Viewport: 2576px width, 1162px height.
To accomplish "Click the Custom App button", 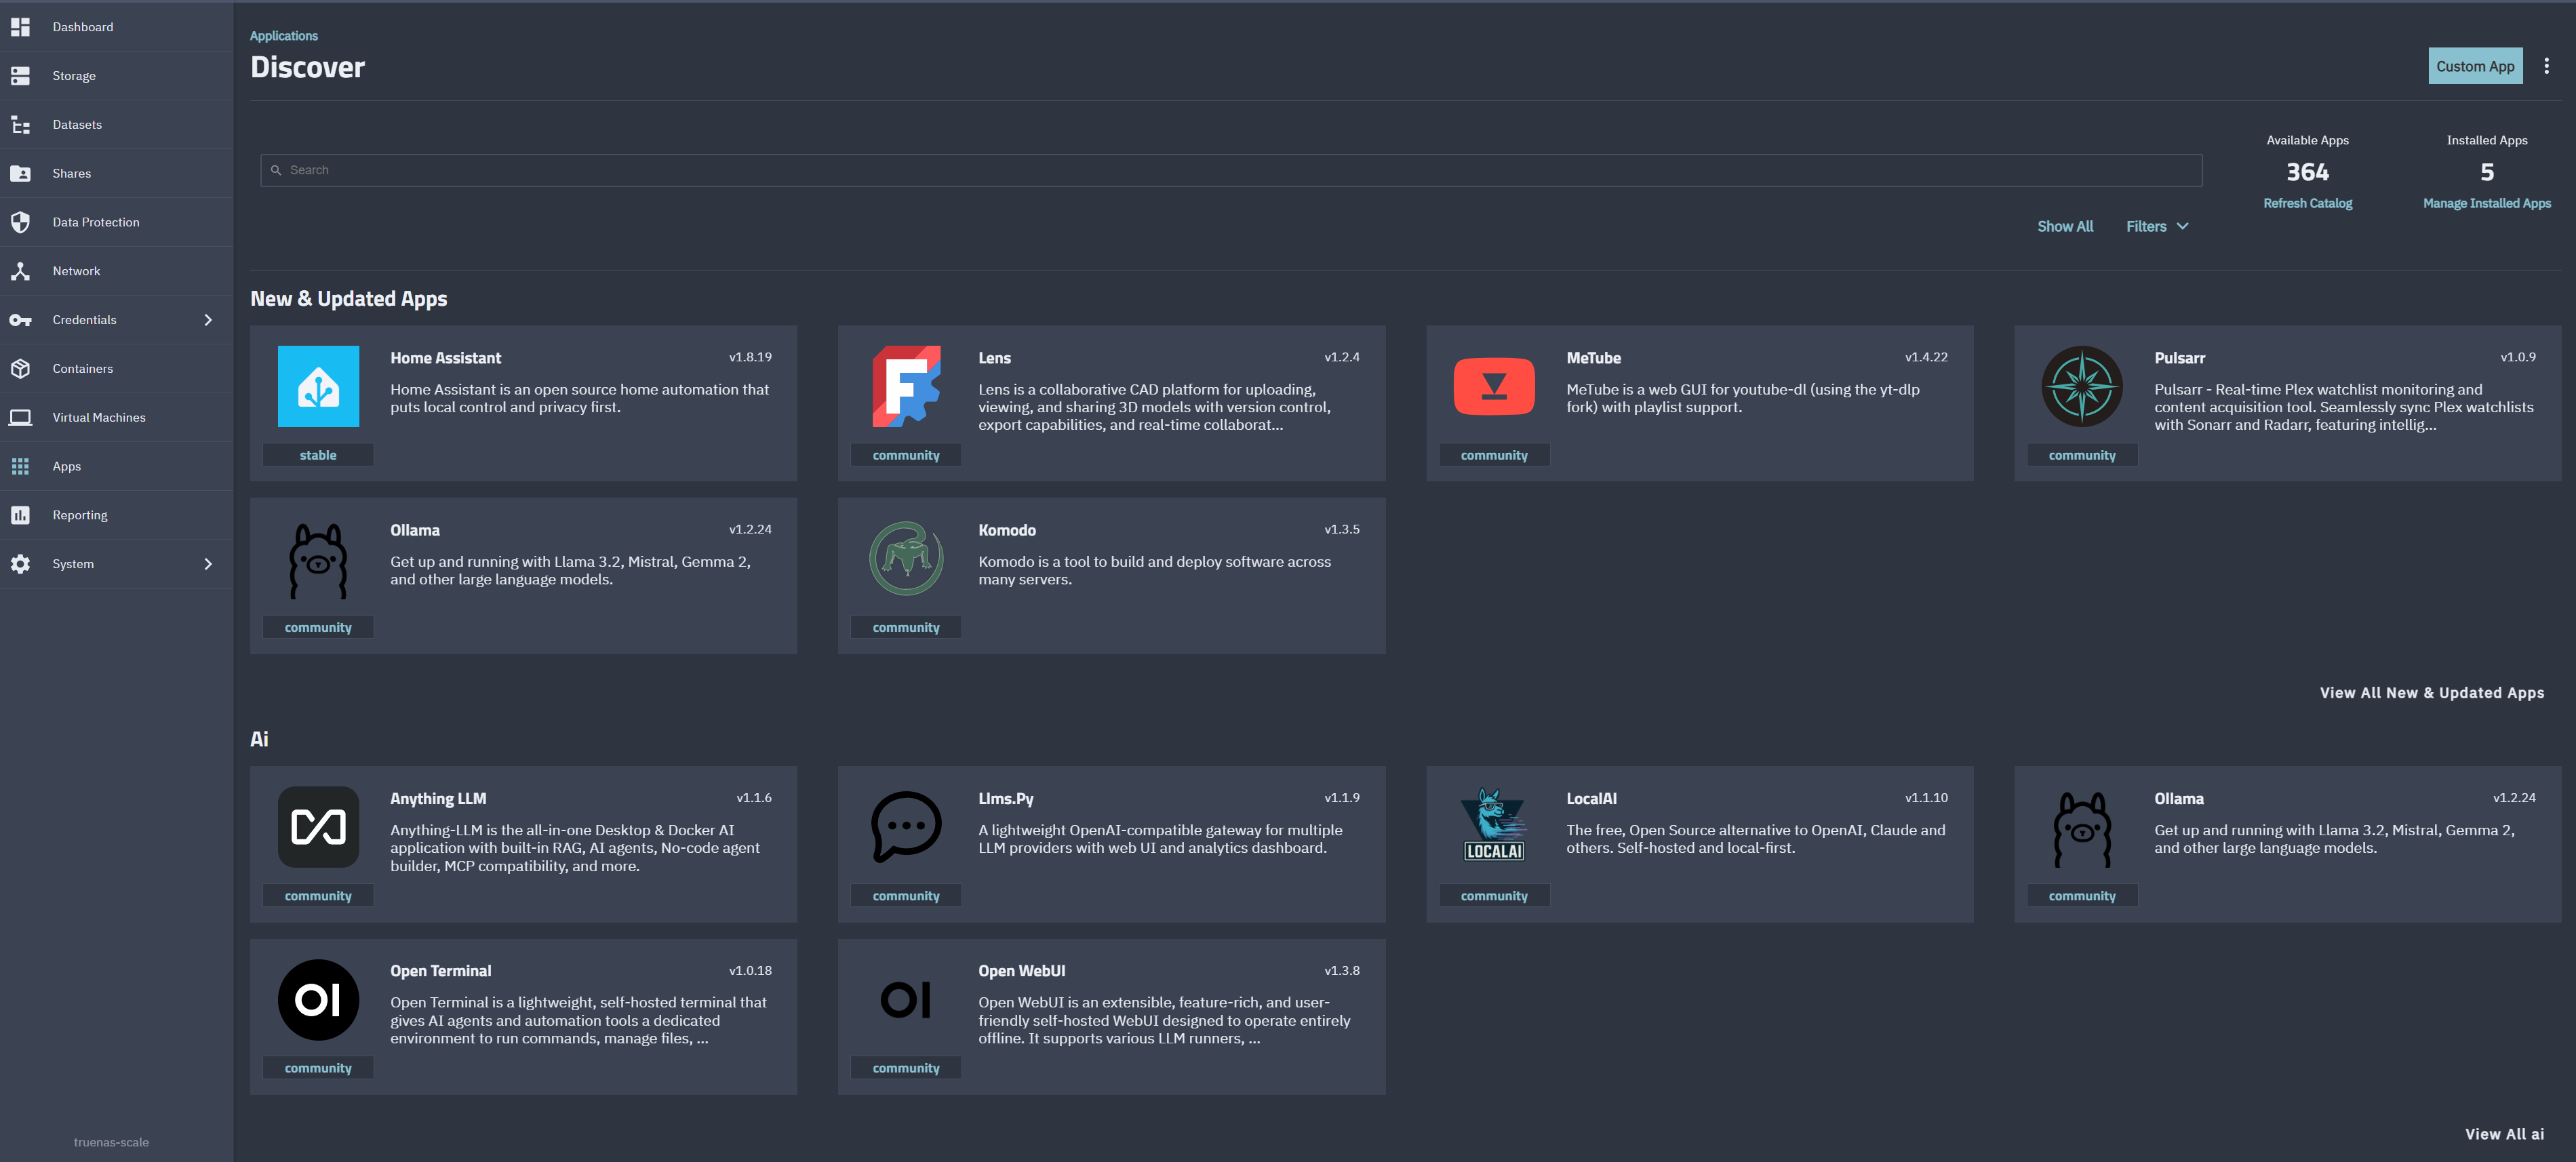I will [x=2475, y=66].
